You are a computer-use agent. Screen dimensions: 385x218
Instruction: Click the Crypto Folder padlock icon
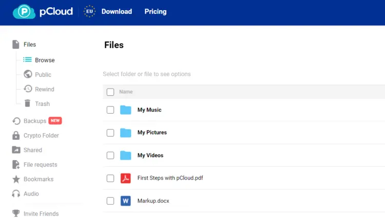point(16,135)
